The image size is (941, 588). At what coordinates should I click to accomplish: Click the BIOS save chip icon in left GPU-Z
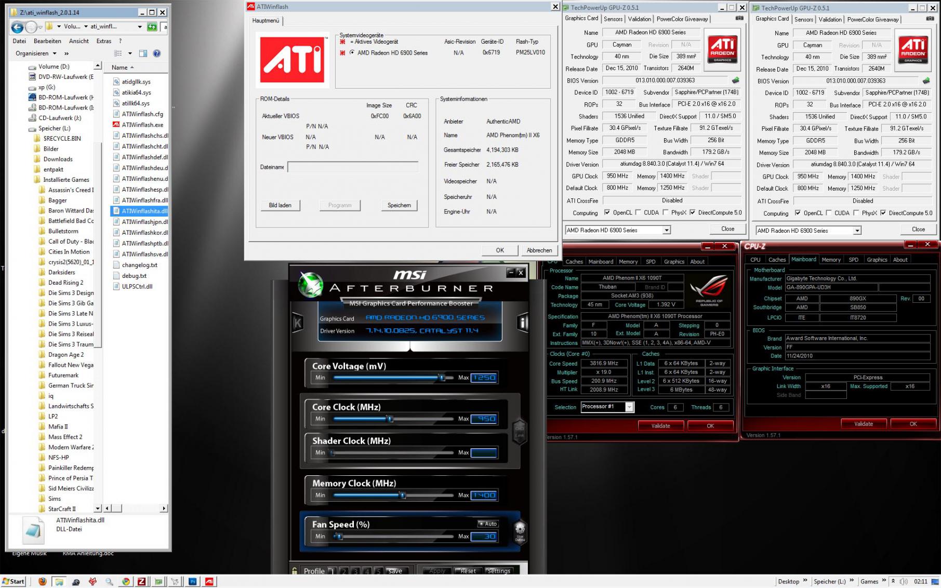[x=735, y=81]
